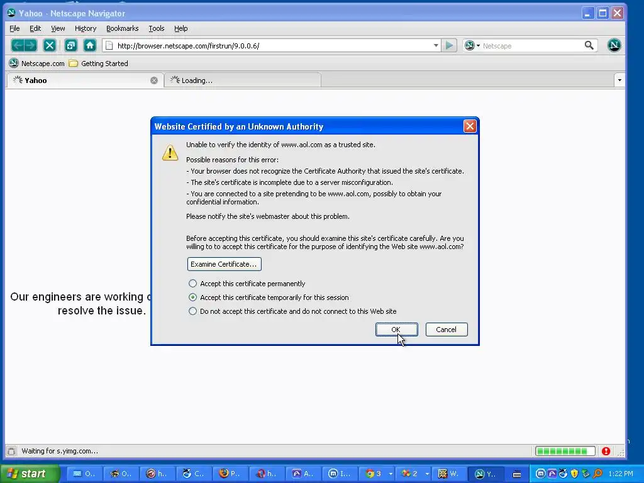Open the taskbar item labeled W..

449,474
